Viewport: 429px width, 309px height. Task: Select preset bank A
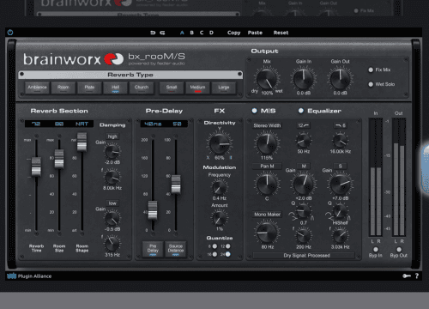tap(182, 33)
